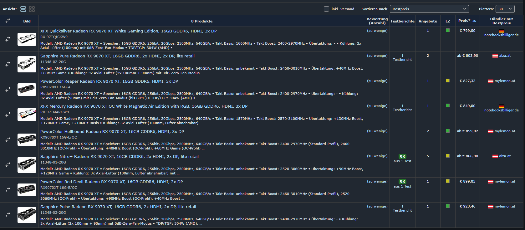This screenshot has width=525, height=230.
Task: Compare PowerColor Hellhound card via arrows icon
Action: point(8,139)
